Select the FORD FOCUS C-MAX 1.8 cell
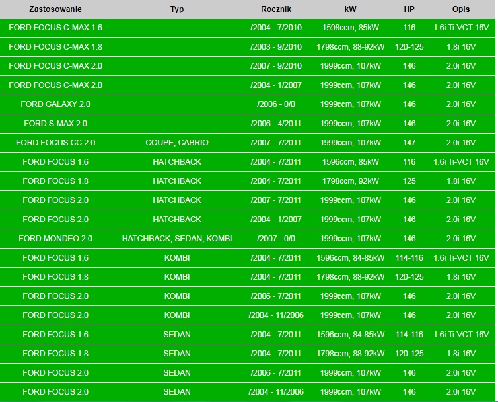498x402 pixels. (x=55, y=47)
